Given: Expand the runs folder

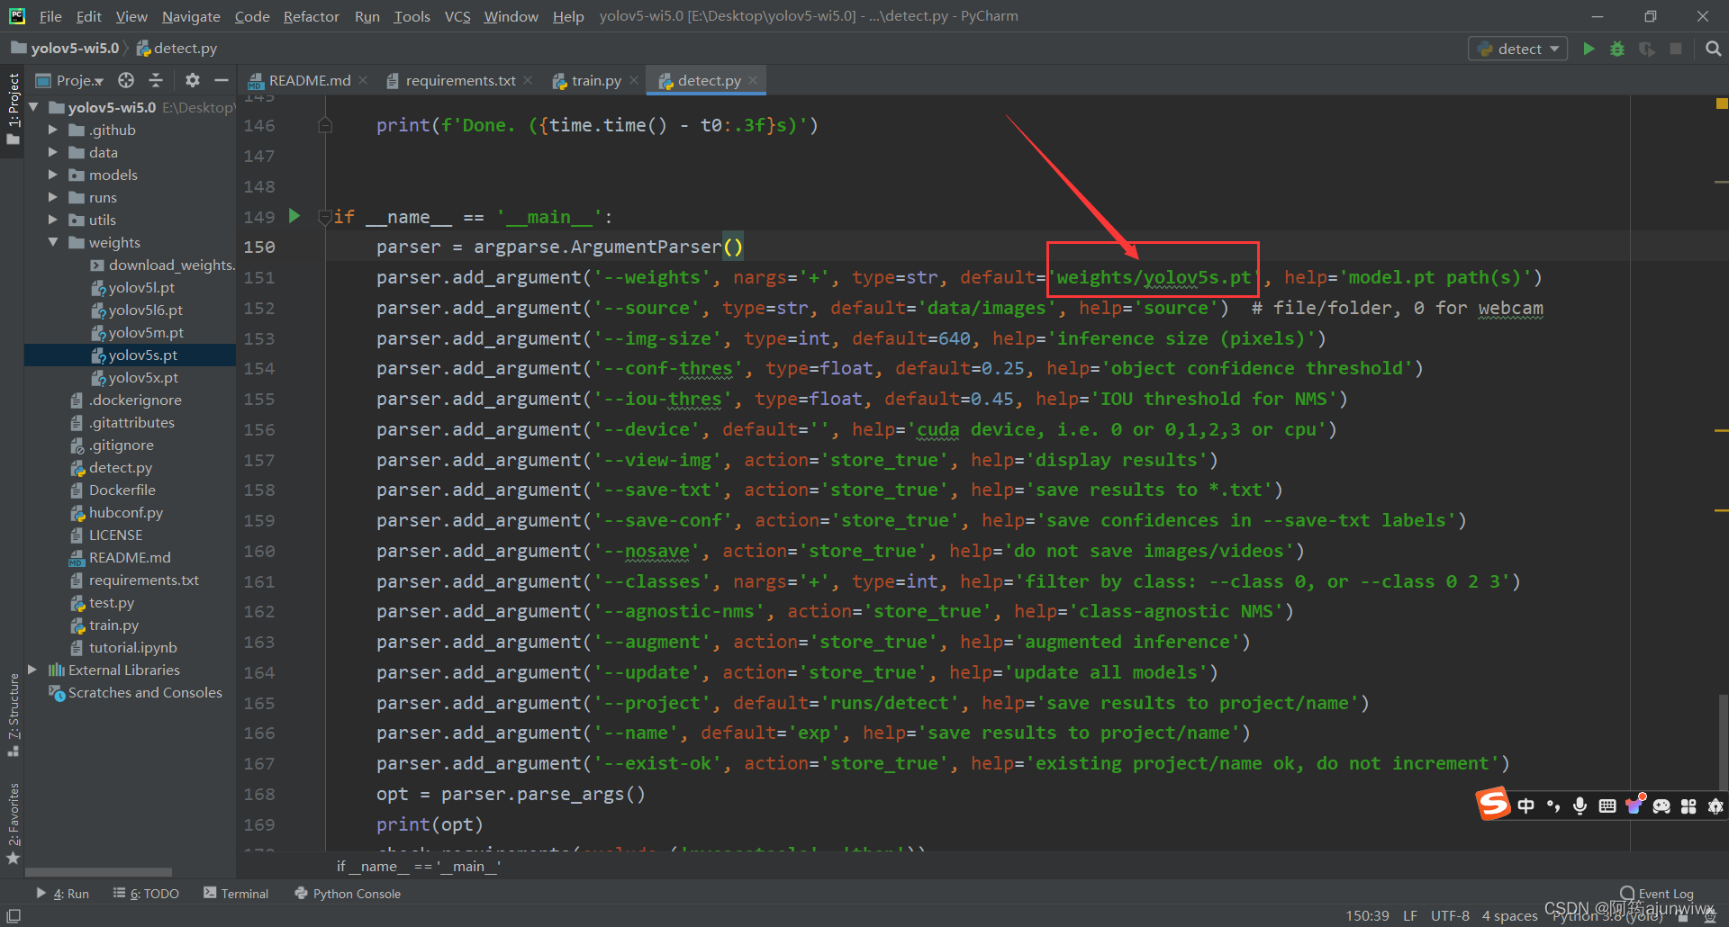Looking at the screenshot, I should pos(52,197).
